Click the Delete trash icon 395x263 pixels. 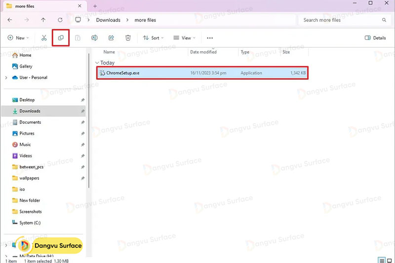pyautogui.click(x=128, y=38)
